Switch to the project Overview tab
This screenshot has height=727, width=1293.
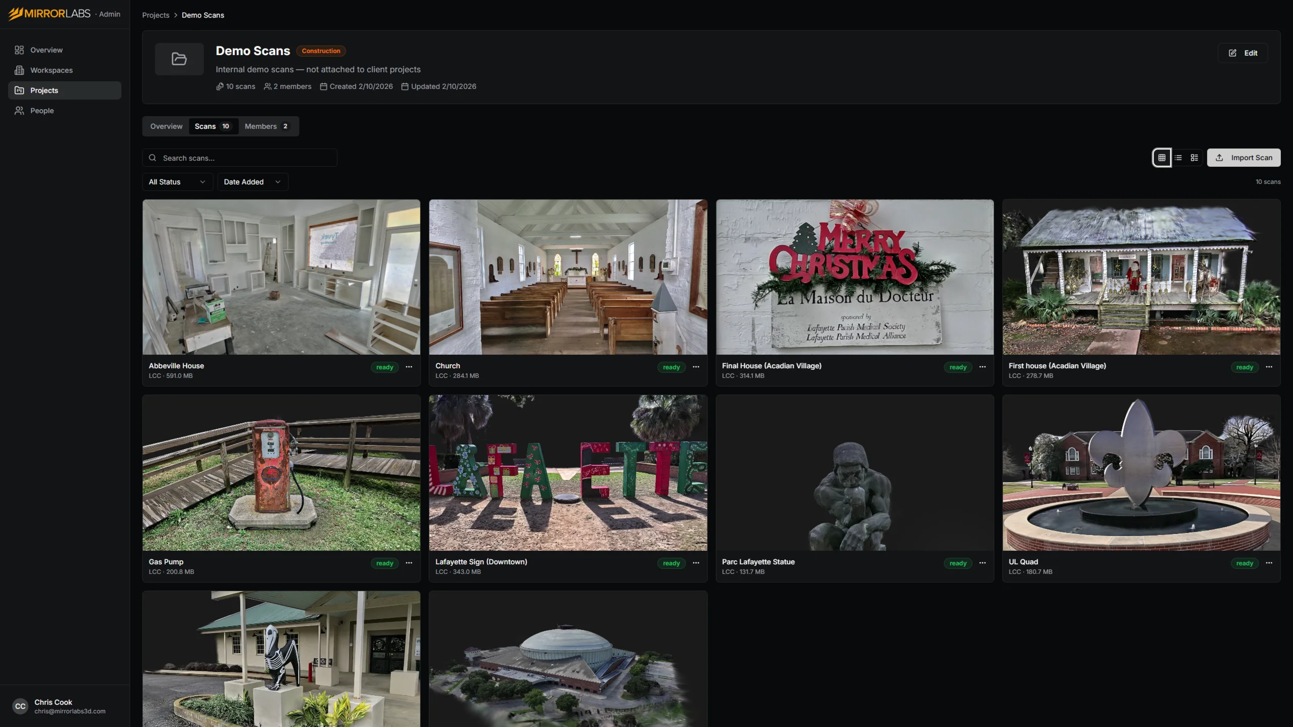click(x=166, y=126)
